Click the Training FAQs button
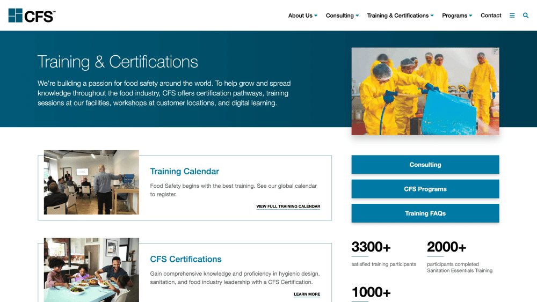The image size is (537, 302). [x=425, y=213]
